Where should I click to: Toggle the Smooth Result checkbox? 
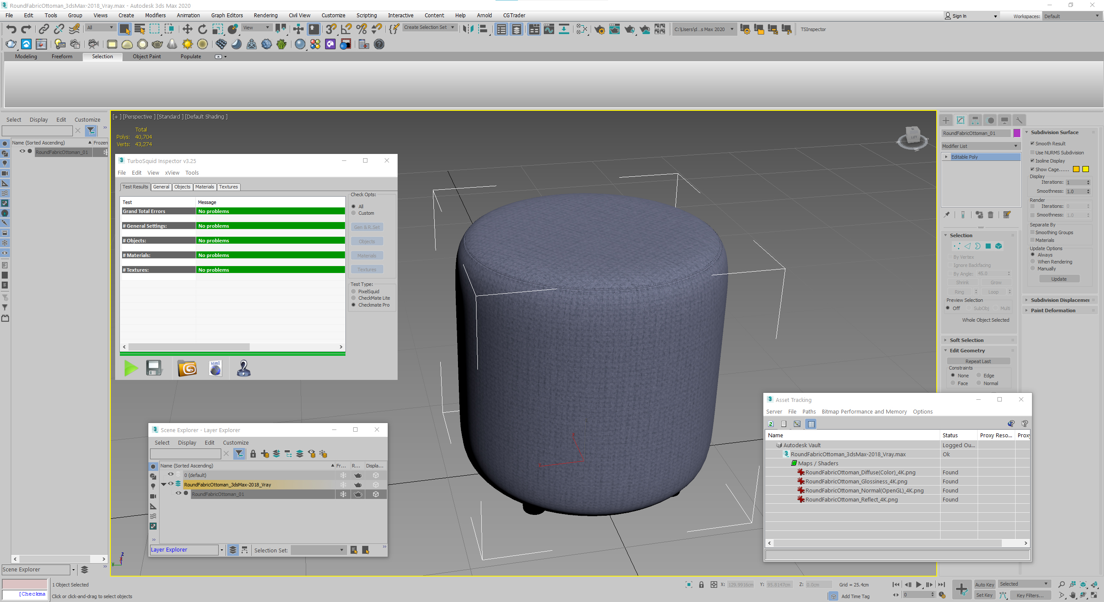(x=1033, y=144)
